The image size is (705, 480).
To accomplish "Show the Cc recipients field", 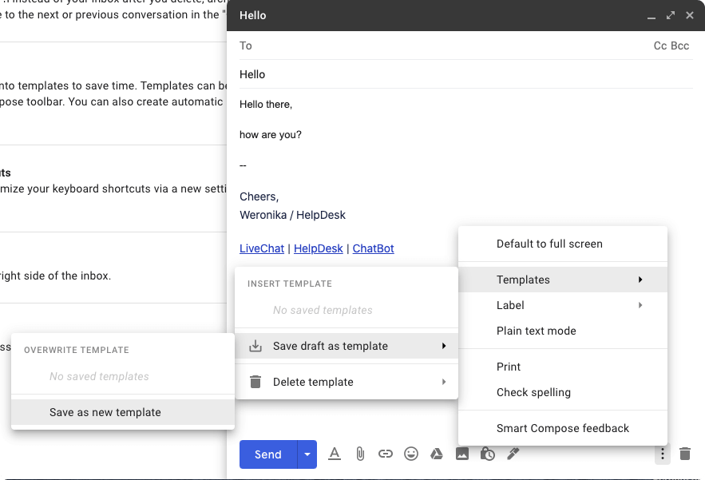I will [x=659, y=46].
